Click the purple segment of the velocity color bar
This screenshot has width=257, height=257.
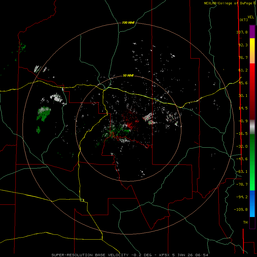coord(252,32)
